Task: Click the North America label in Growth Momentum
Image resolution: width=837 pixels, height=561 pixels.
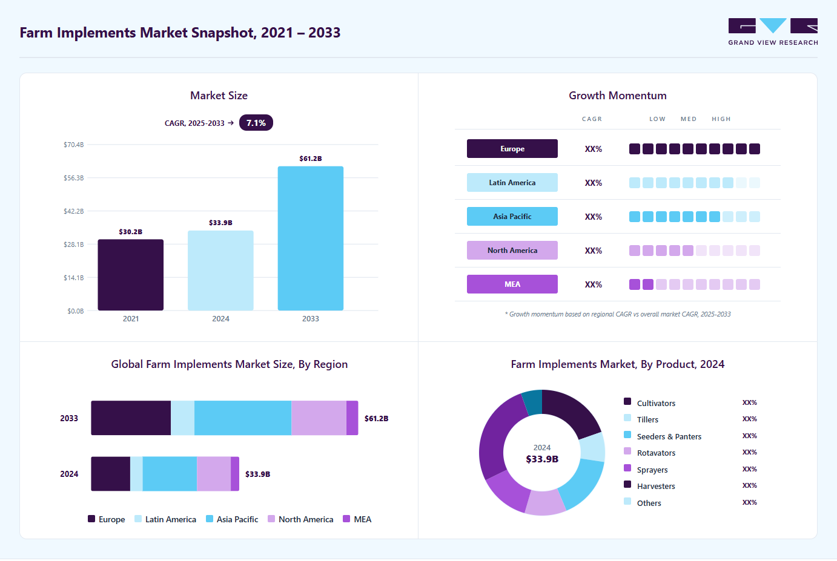Action: tap(512, 251)
